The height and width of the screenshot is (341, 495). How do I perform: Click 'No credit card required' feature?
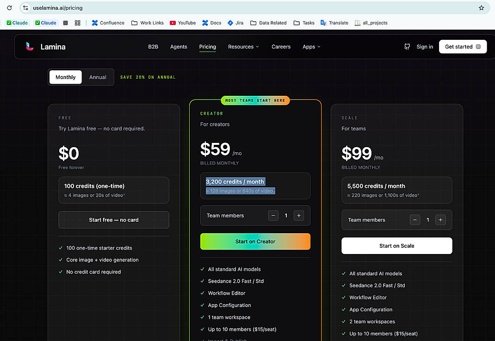tap(93, 272)
